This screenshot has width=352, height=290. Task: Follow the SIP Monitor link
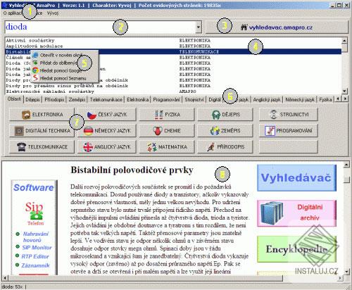[37, 248]
